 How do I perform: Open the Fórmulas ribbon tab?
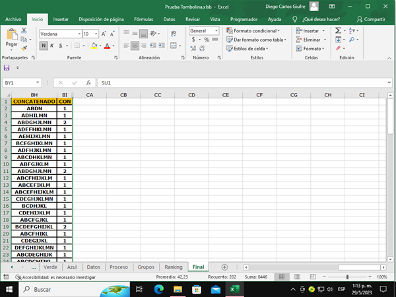pyautogui.click(x=143, y=20)
